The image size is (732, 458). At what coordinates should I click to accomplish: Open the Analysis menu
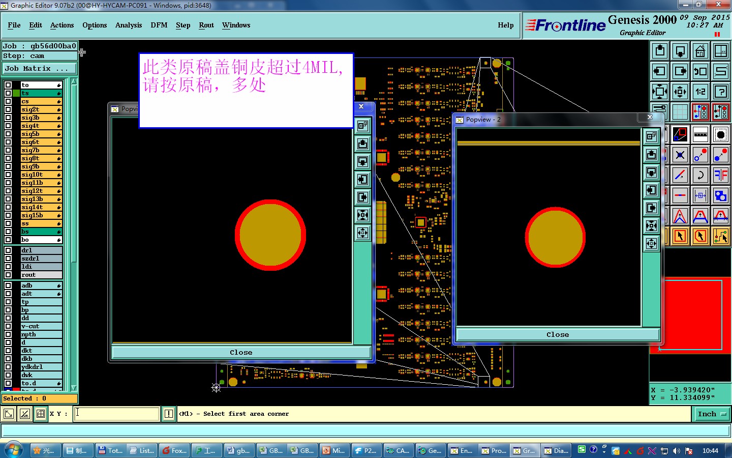(x=129, y=25)
